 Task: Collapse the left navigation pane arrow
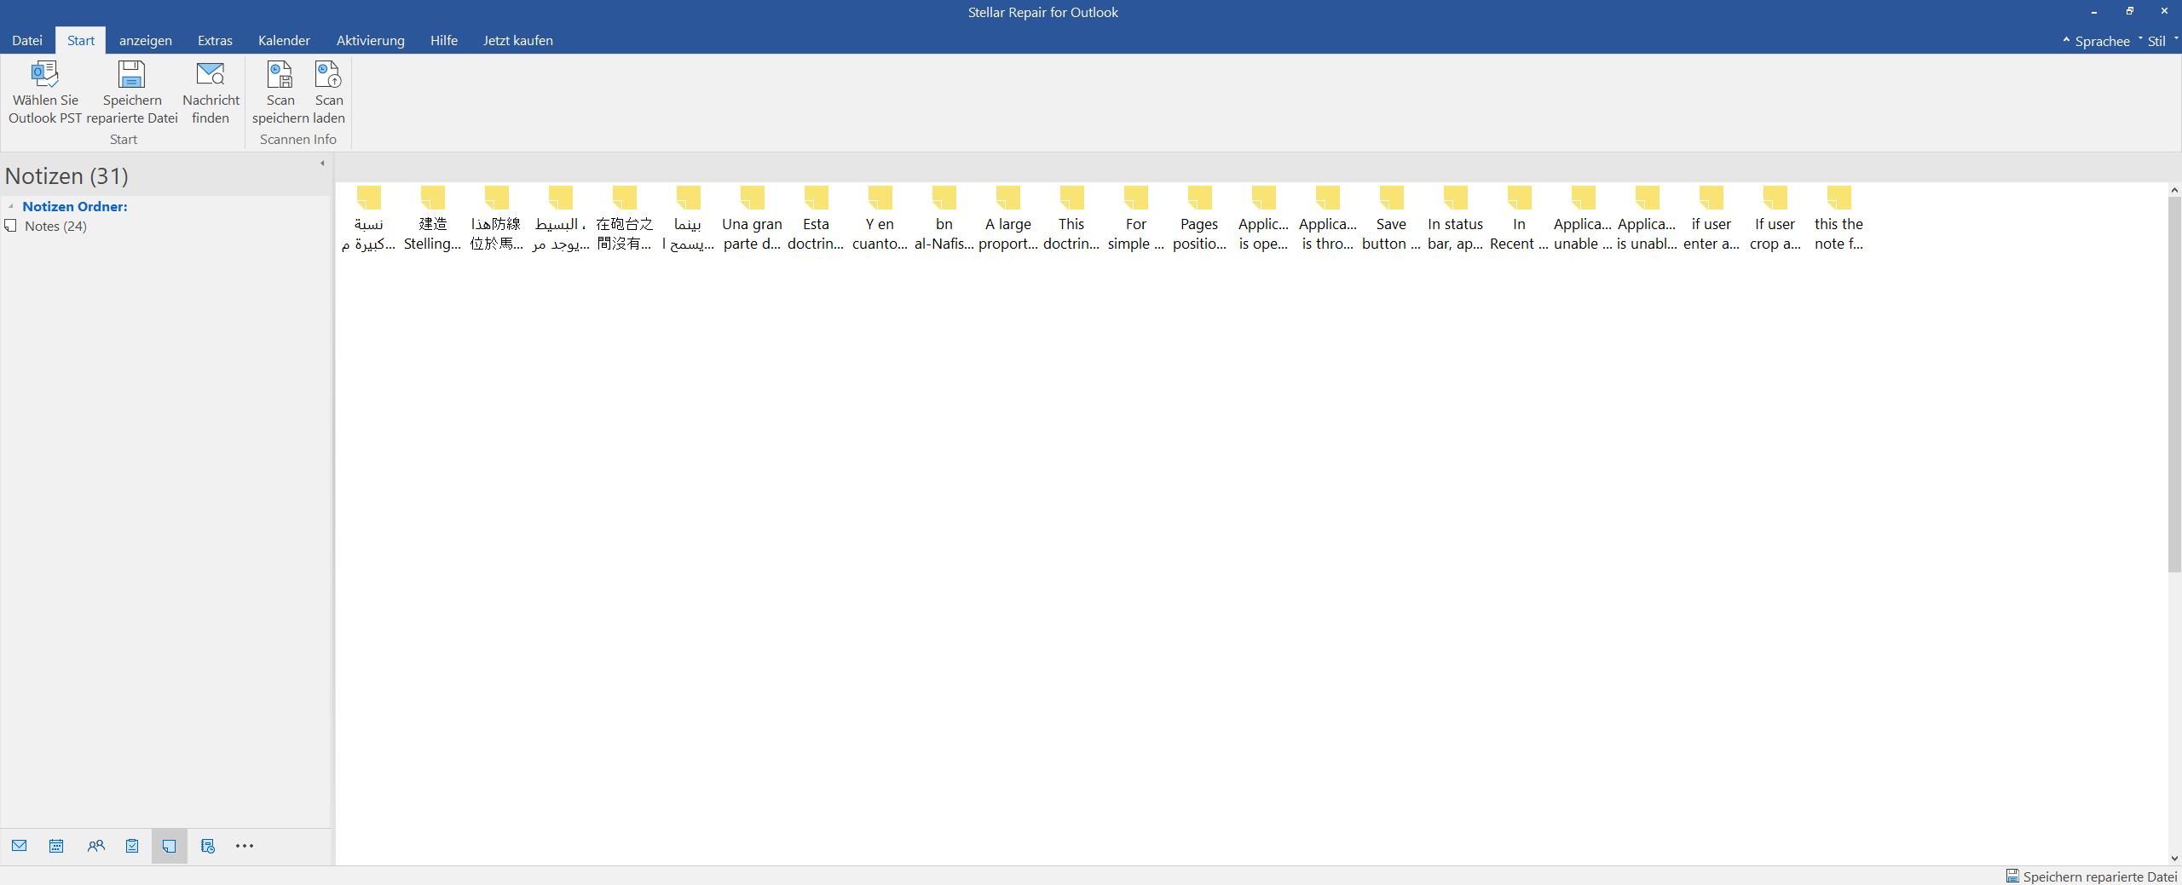[322, 163]
